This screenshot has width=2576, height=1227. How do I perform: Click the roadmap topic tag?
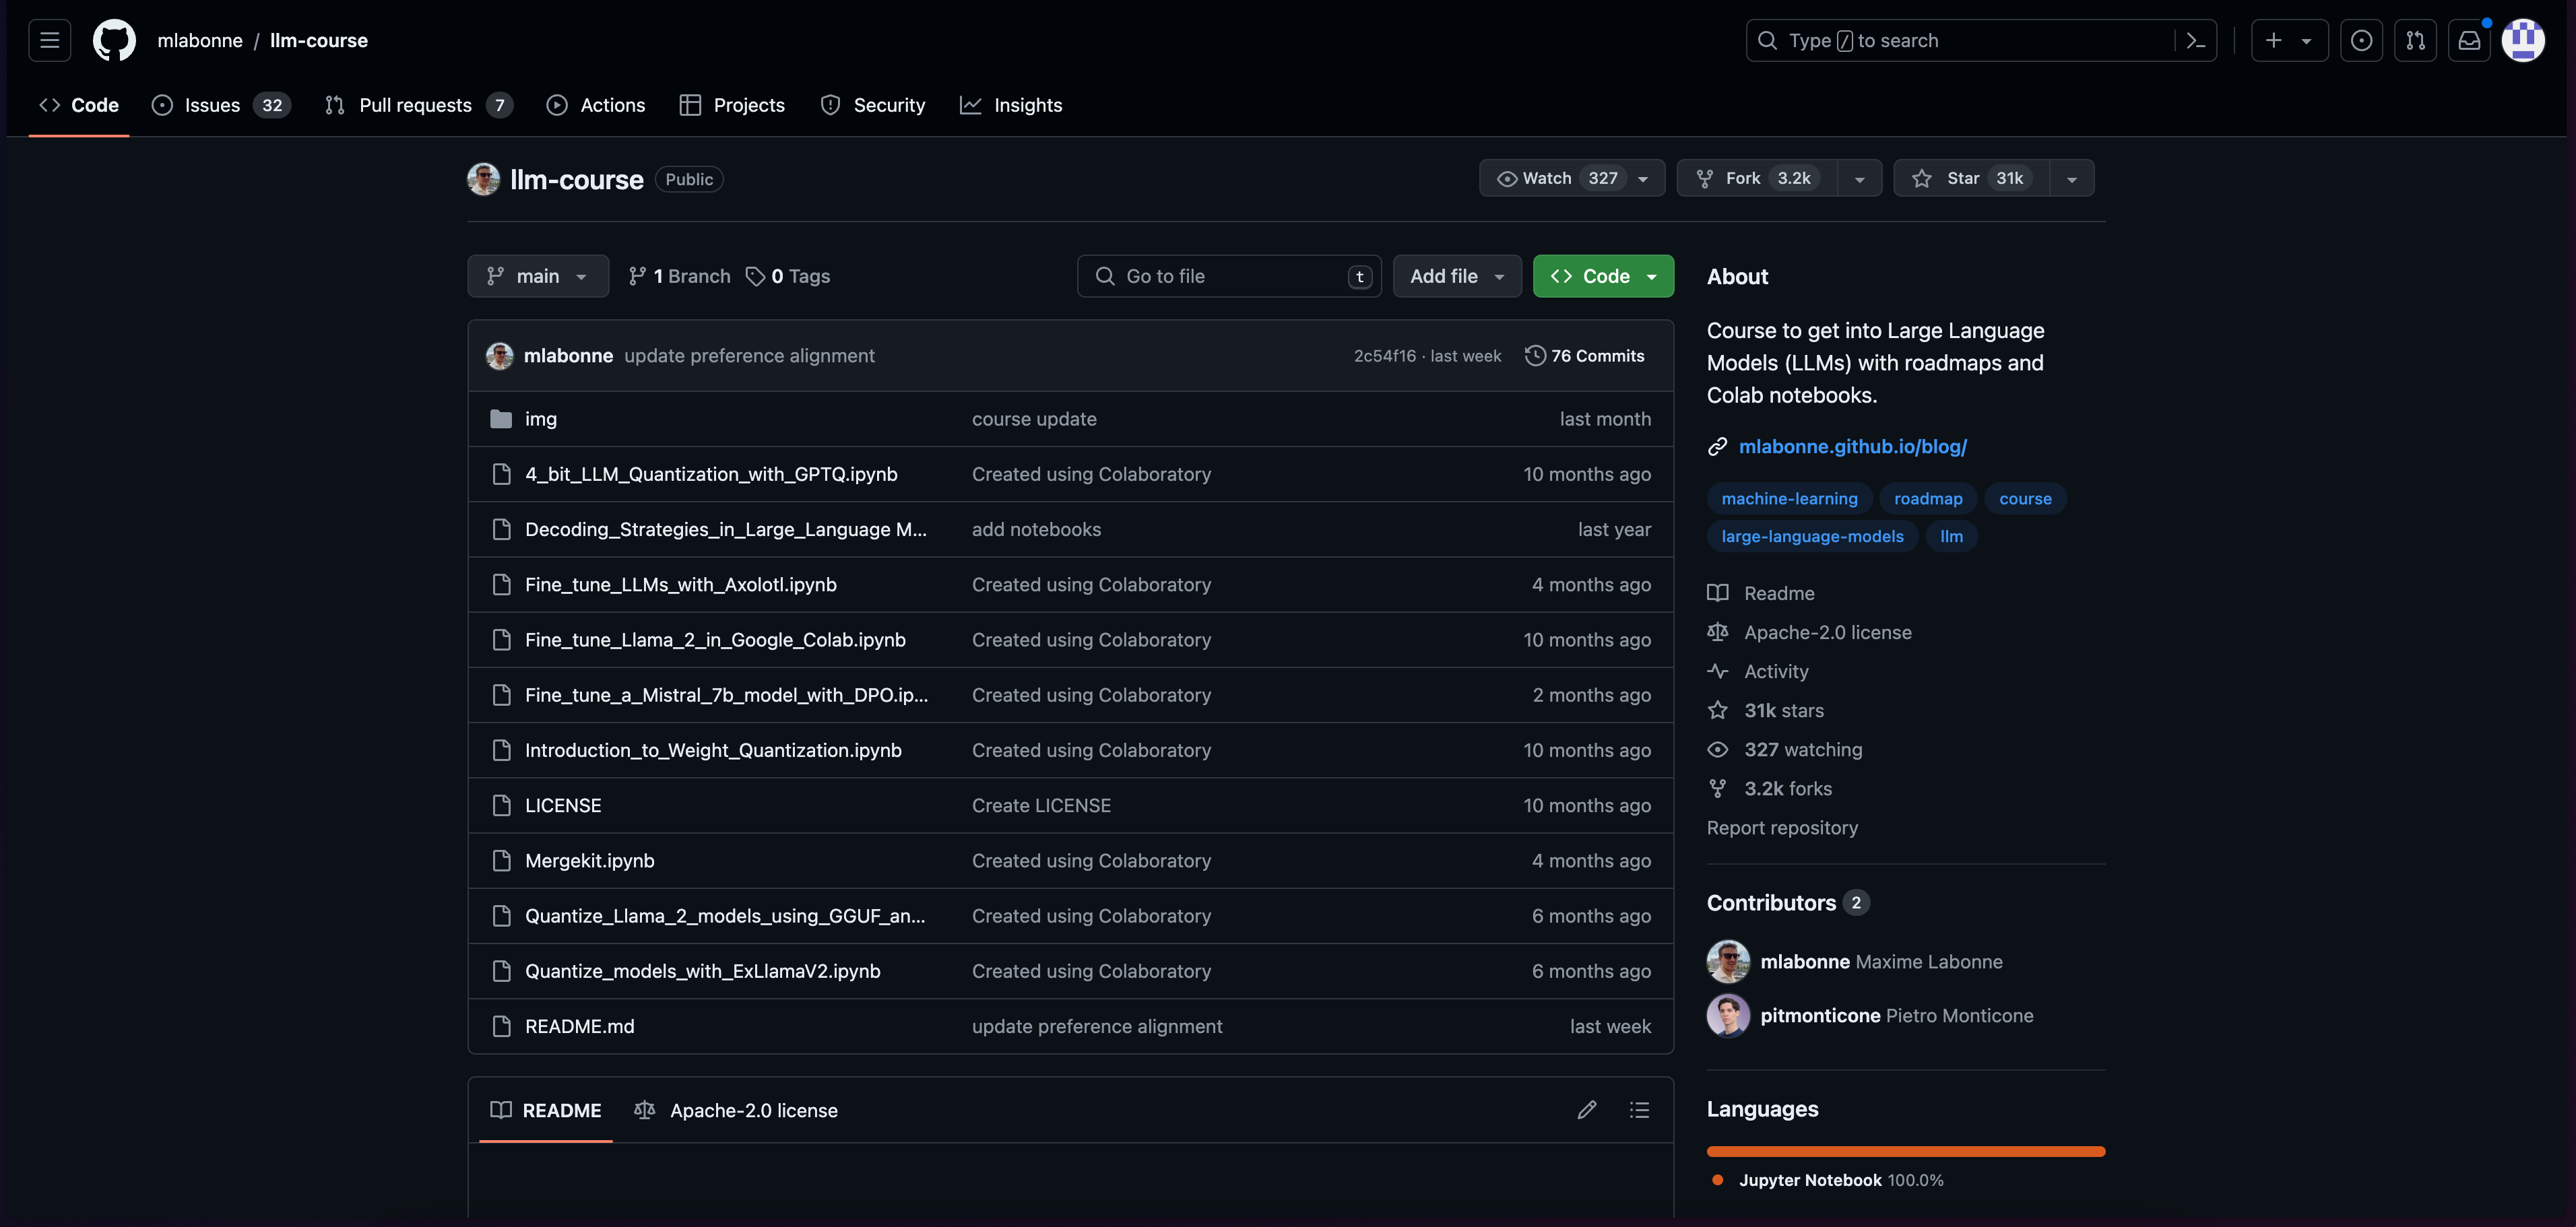click(1928, 499)
